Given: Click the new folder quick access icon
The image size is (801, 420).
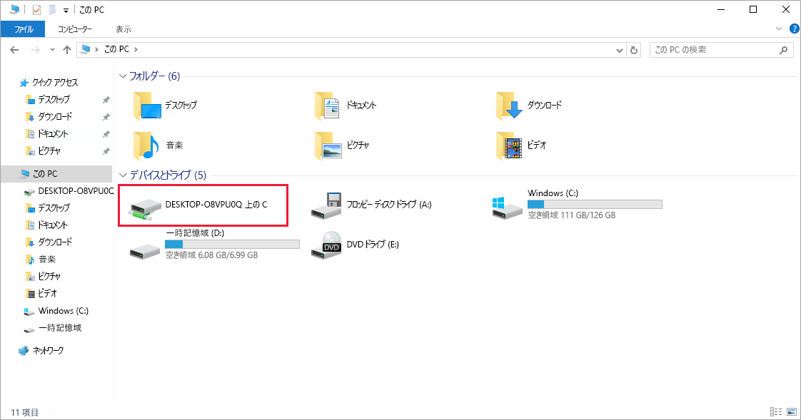Looking at the screenshot, I should [51, 10].
